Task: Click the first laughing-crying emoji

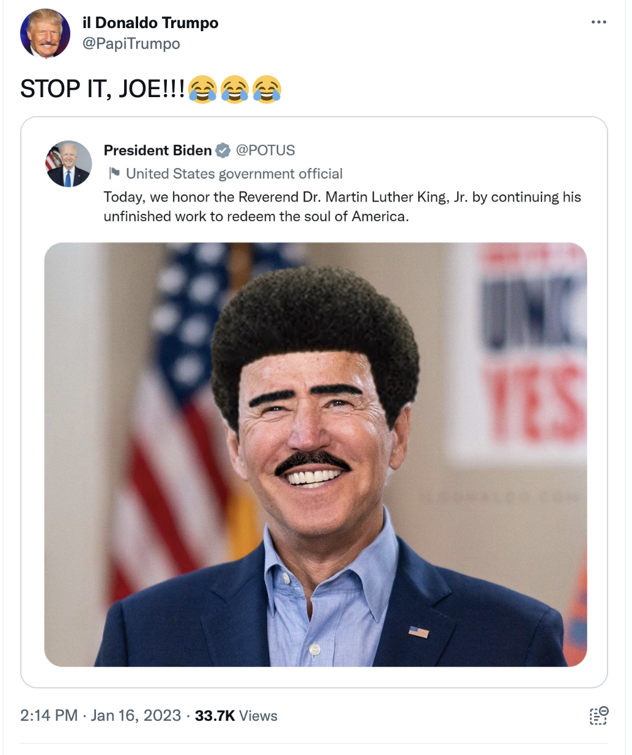Action: tap(202, 89)
